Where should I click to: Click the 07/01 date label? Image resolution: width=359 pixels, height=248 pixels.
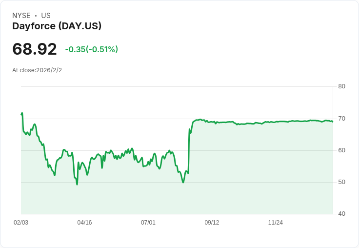(x=148, y=223)
